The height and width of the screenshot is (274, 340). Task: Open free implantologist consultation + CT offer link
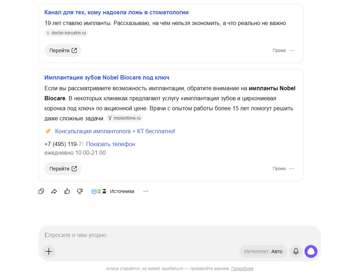[x=115, y=131]
